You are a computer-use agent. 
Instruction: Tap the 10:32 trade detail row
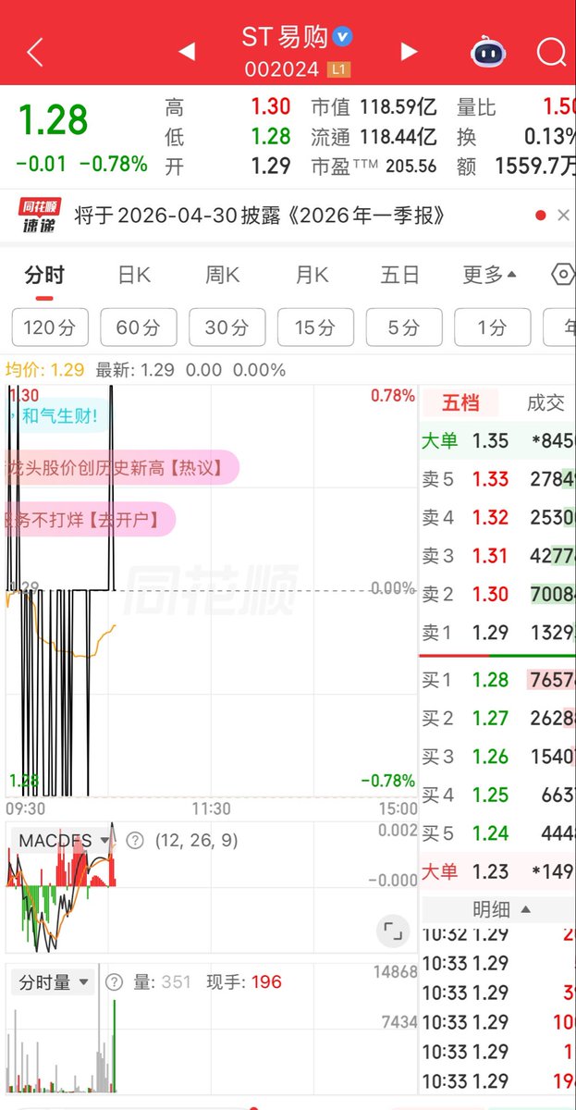(499, 934)
